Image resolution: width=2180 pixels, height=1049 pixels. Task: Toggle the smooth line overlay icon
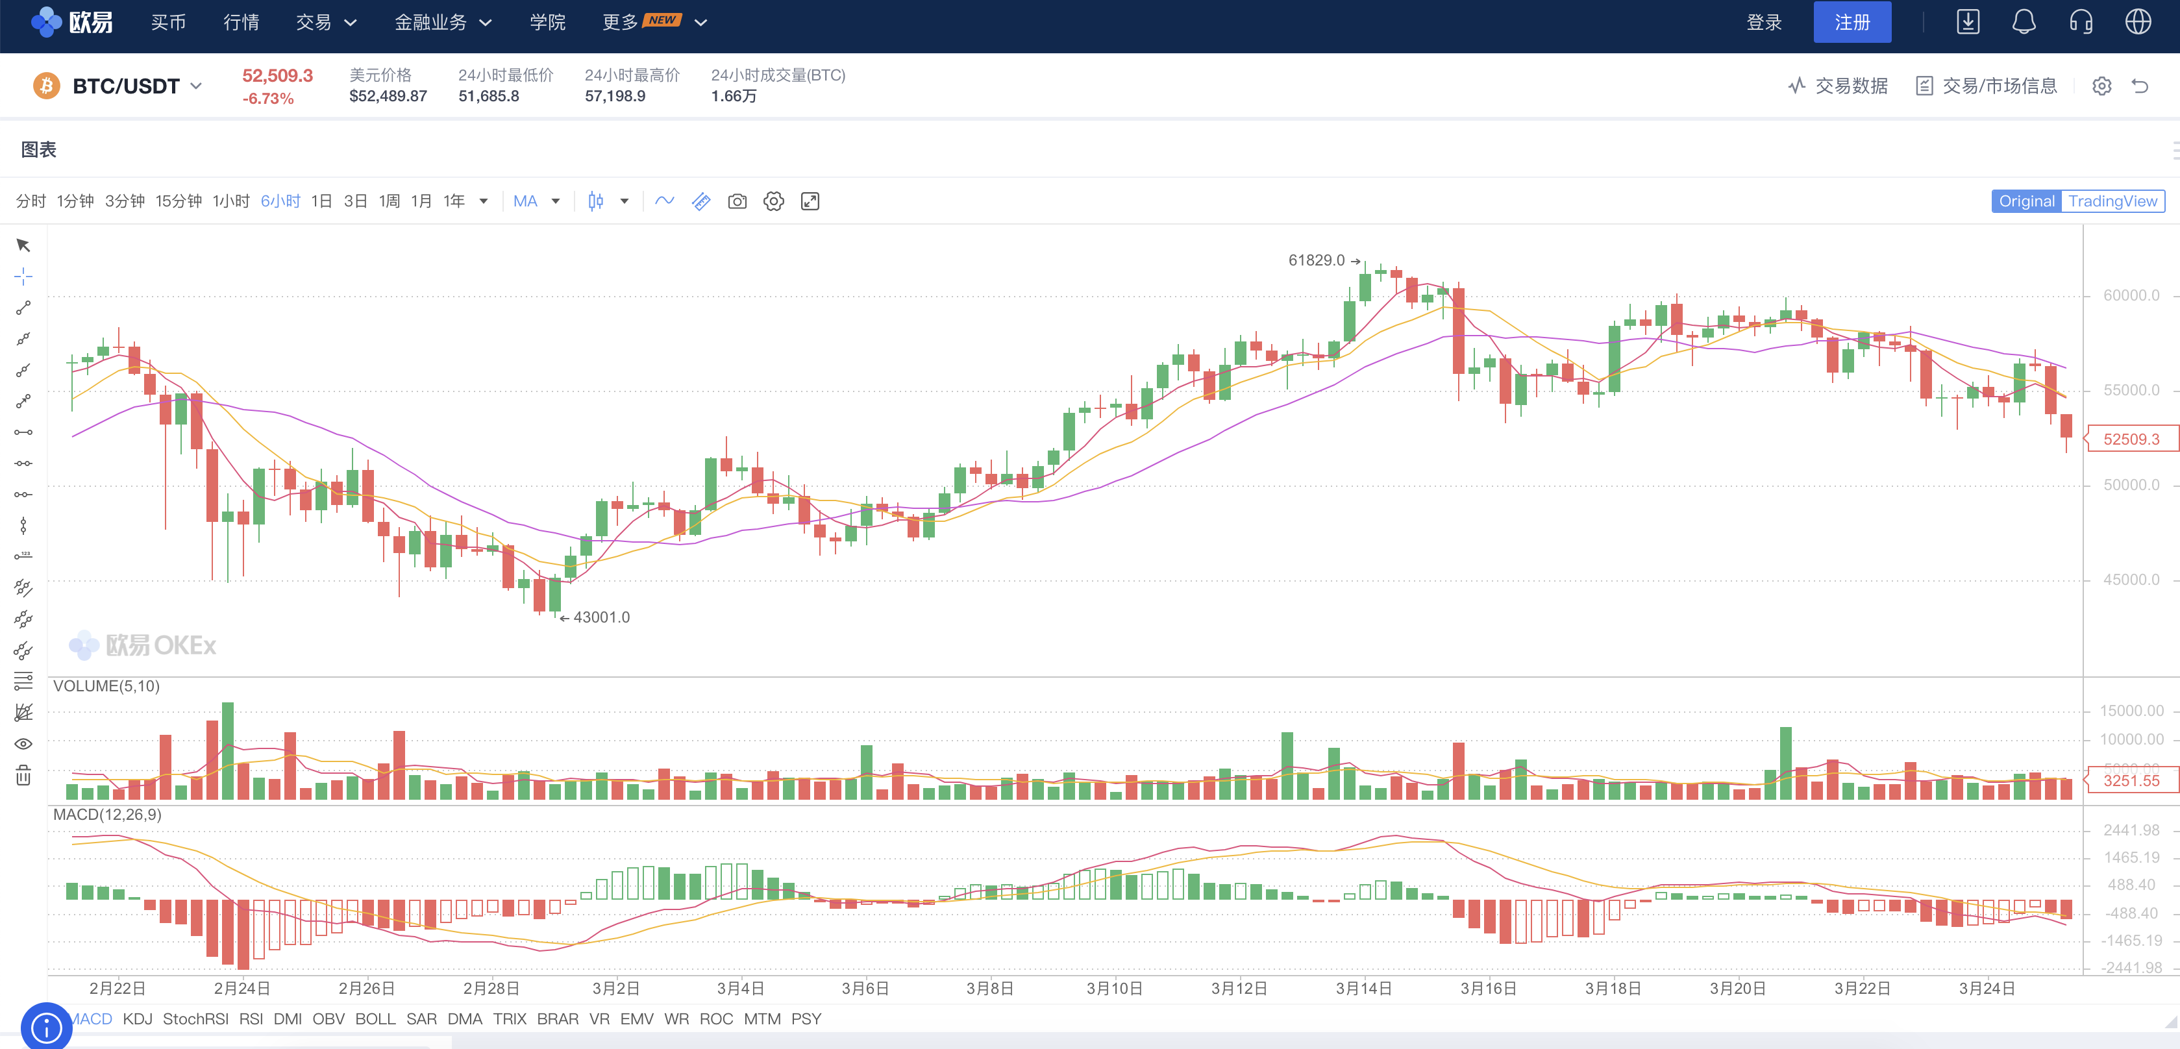coord(664,201)
